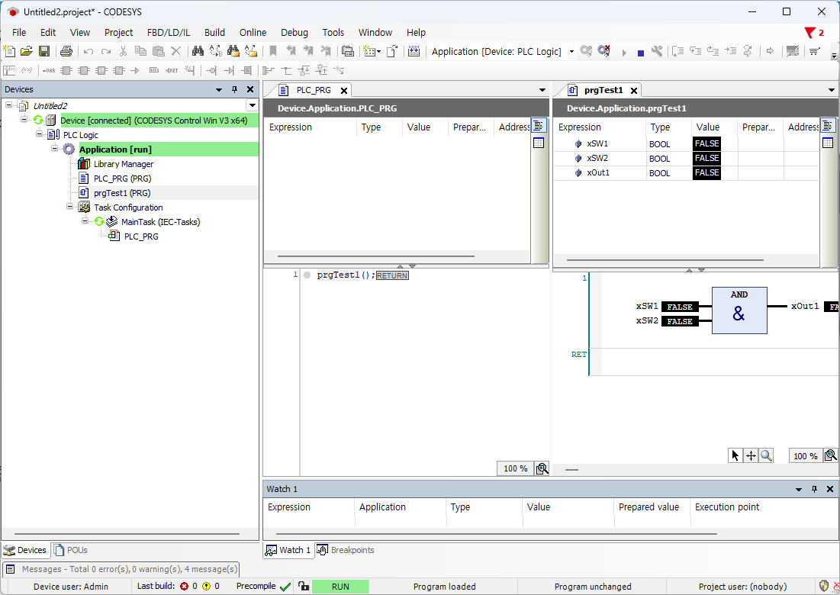The width and height of the screenshot is (840, 595).
Task: Click the zoom magnifier tool in prgTest1 editor
Action: (766, 455)
